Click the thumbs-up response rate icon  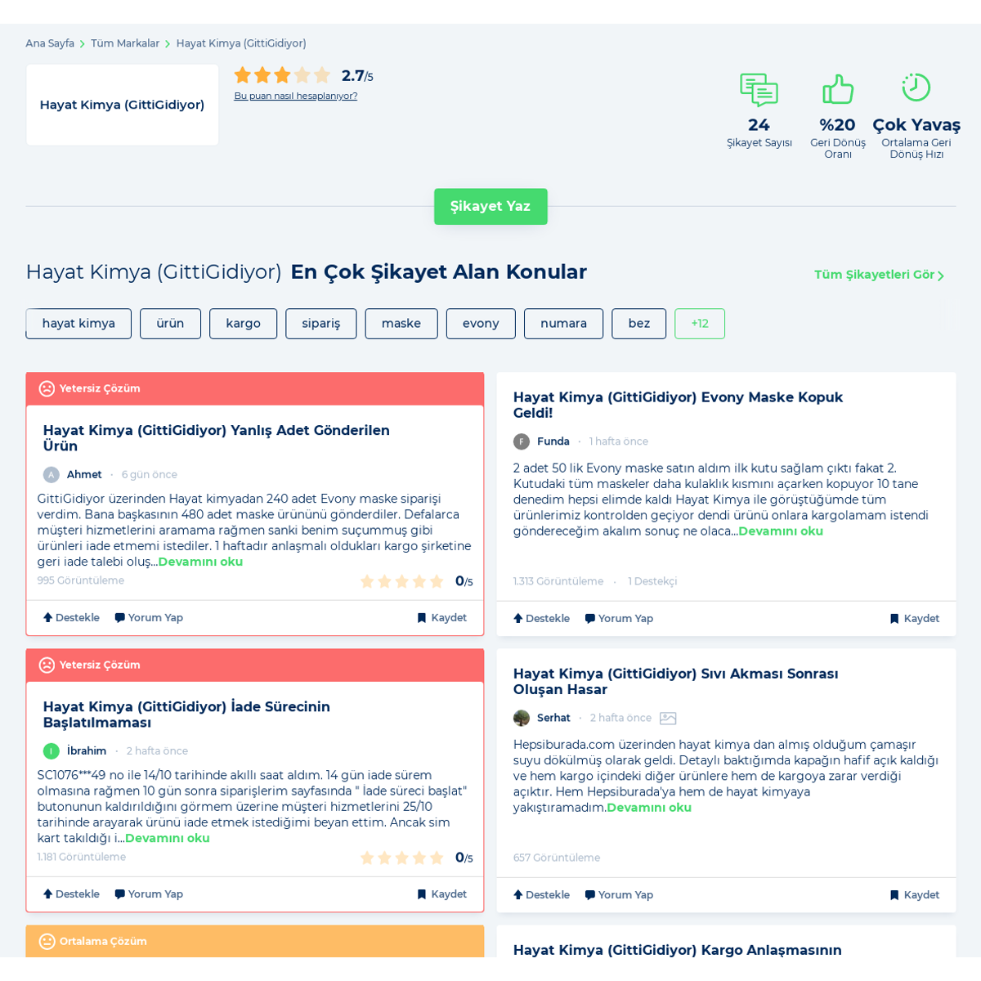(838, 89)
